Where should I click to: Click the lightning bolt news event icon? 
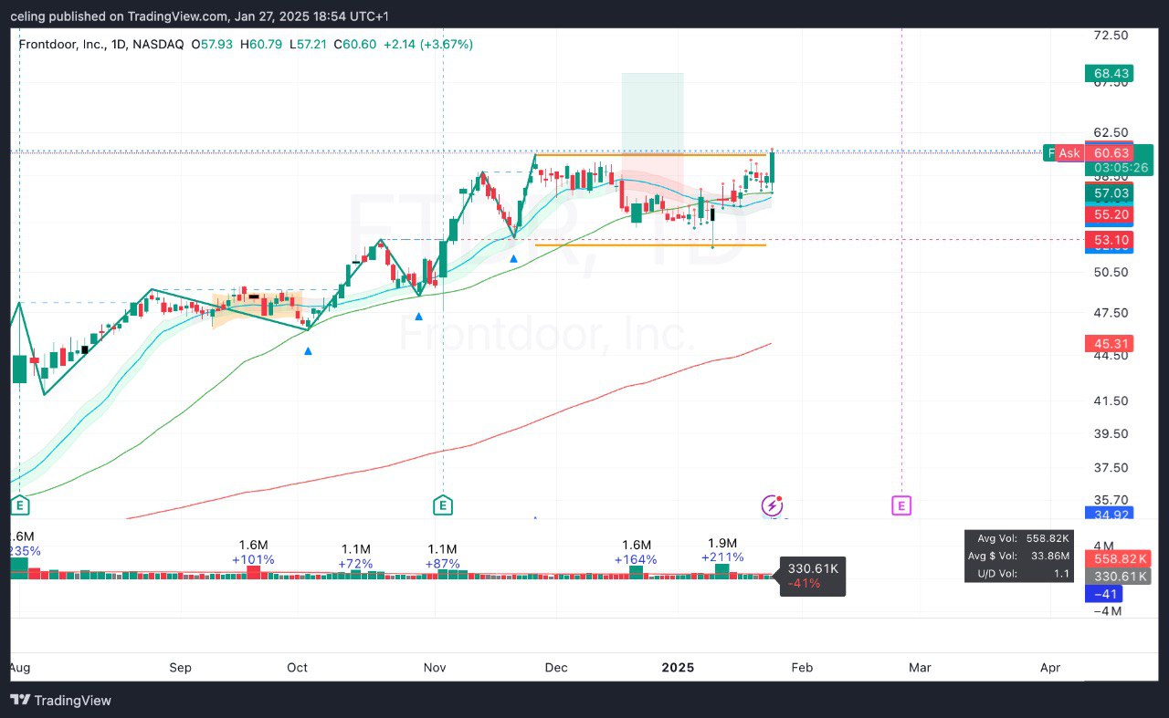click(x=772, y=505)
